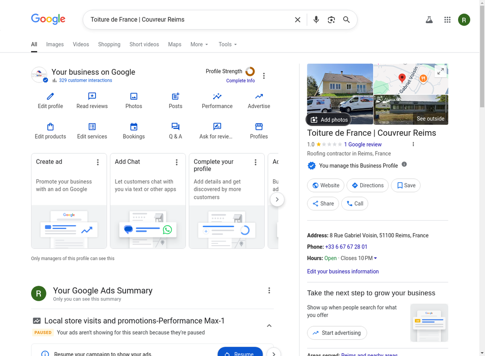Open Search Labs flask icon
The height and width of the screenshot is (356, 485).
[429, 19]
